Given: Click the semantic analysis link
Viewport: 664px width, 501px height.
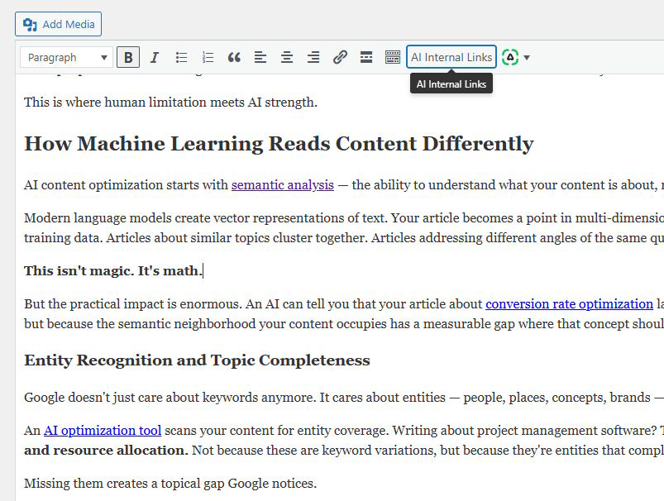Looking at the screenshot, I should [282, 185].
